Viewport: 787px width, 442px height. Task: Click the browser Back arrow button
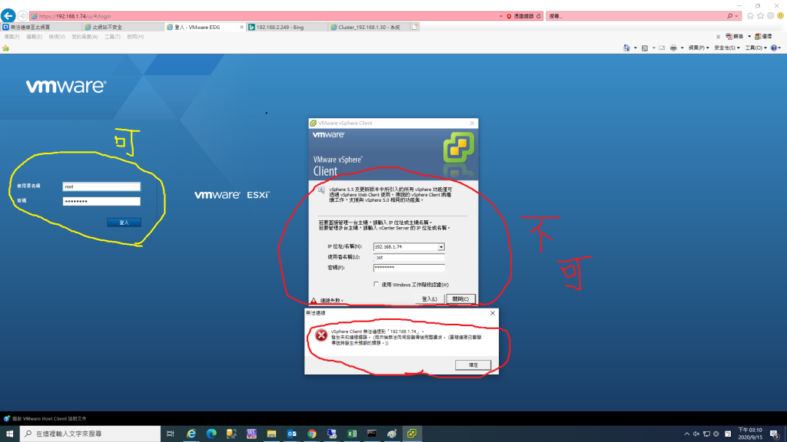click(8, 15)
